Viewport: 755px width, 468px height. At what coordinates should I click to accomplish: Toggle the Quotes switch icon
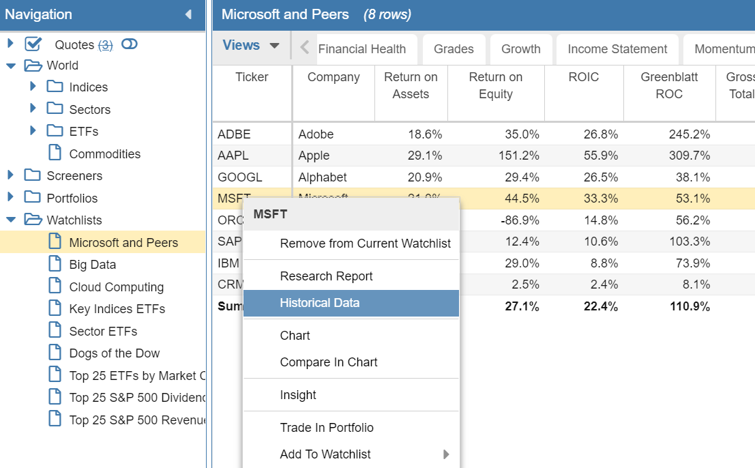pos(130,44)
